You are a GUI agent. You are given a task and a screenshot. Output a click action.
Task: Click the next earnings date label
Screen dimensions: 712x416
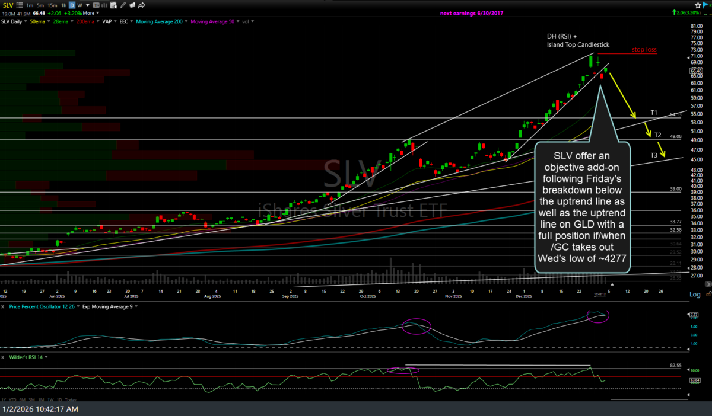(472, 13)
